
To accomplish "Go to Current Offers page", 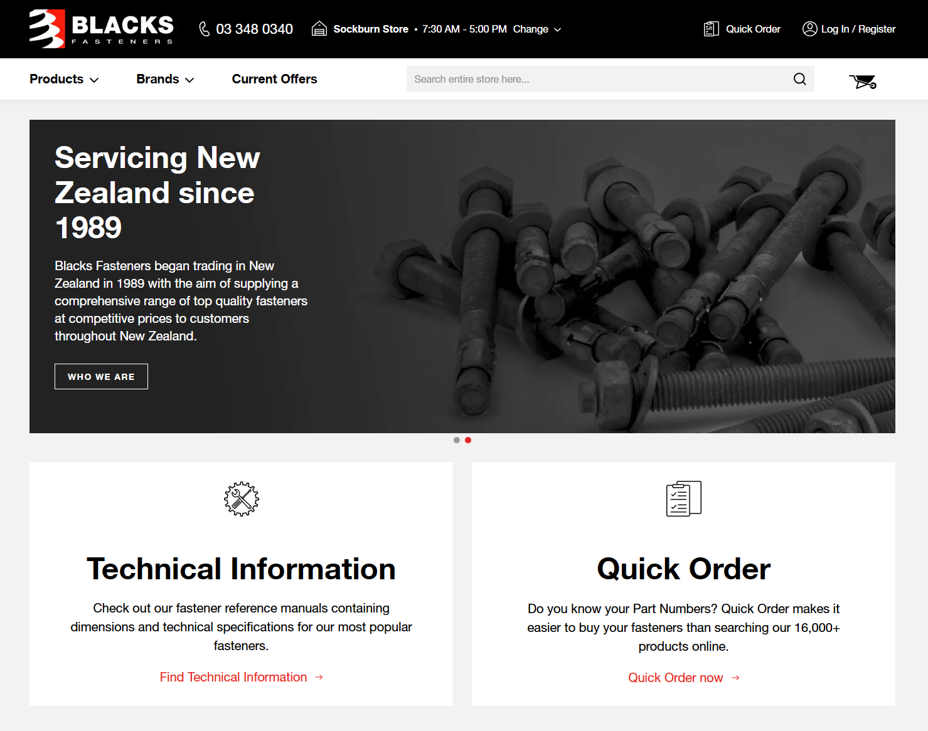I will pos(274,79).
